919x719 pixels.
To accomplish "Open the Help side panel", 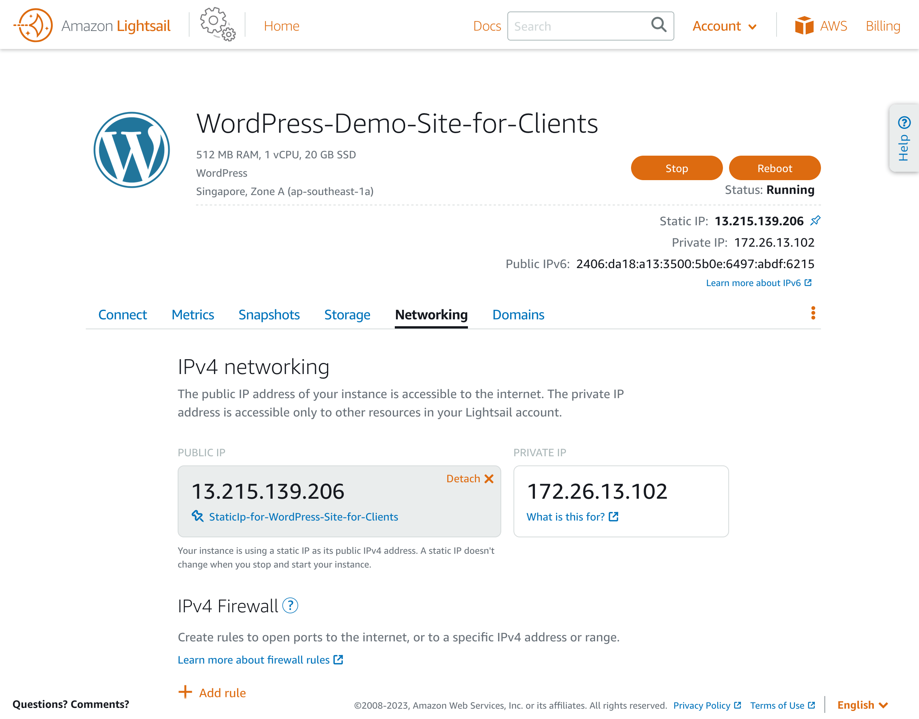I will [x=904, y=138].
